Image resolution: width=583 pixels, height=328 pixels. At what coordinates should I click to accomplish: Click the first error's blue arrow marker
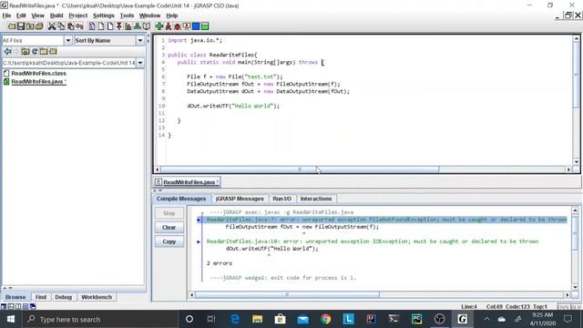[199, 220]
